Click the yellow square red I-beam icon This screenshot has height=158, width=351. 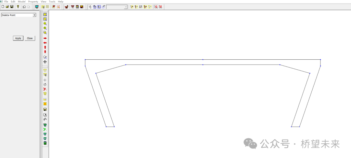pyautogui.click(x=45, y=104)
